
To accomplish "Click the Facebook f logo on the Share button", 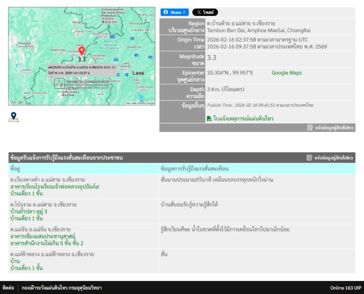I will [166, 12].
